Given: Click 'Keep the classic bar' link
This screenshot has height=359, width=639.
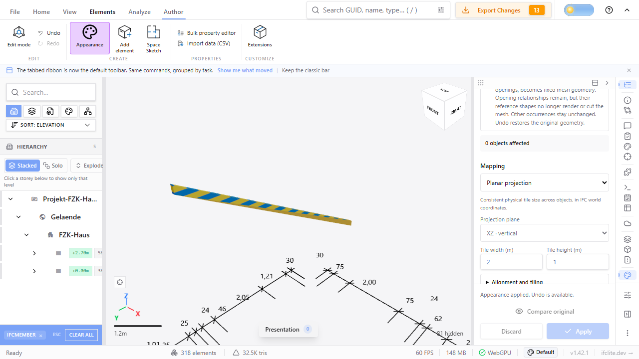Looking at the screenshot, I should pos(306,70).
